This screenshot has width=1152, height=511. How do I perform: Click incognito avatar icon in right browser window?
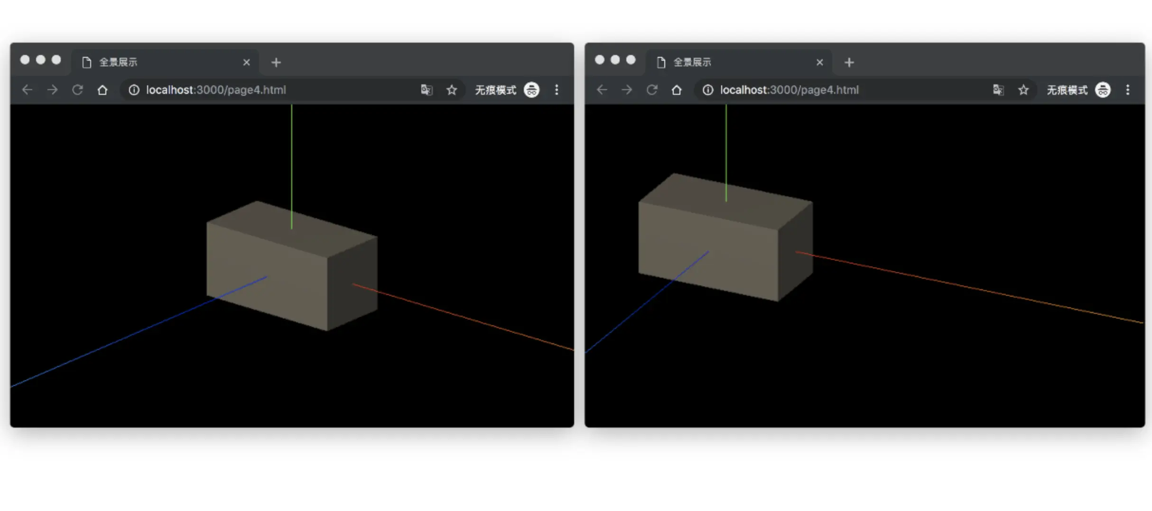(1103, 90)
